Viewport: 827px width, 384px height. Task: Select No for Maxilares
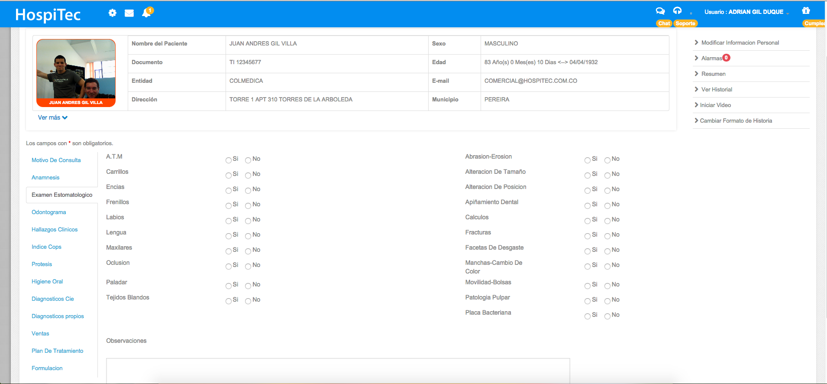pyautogui.click(x=248, y=251)
